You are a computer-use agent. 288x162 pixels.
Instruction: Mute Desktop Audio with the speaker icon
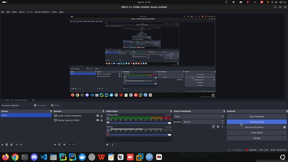tap(108, 123)
